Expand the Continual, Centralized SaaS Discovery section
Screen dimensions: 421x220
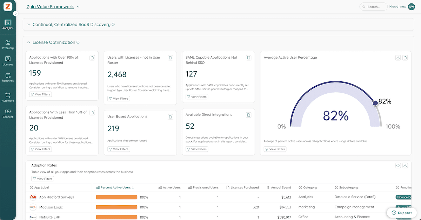(x=28, y=24)
